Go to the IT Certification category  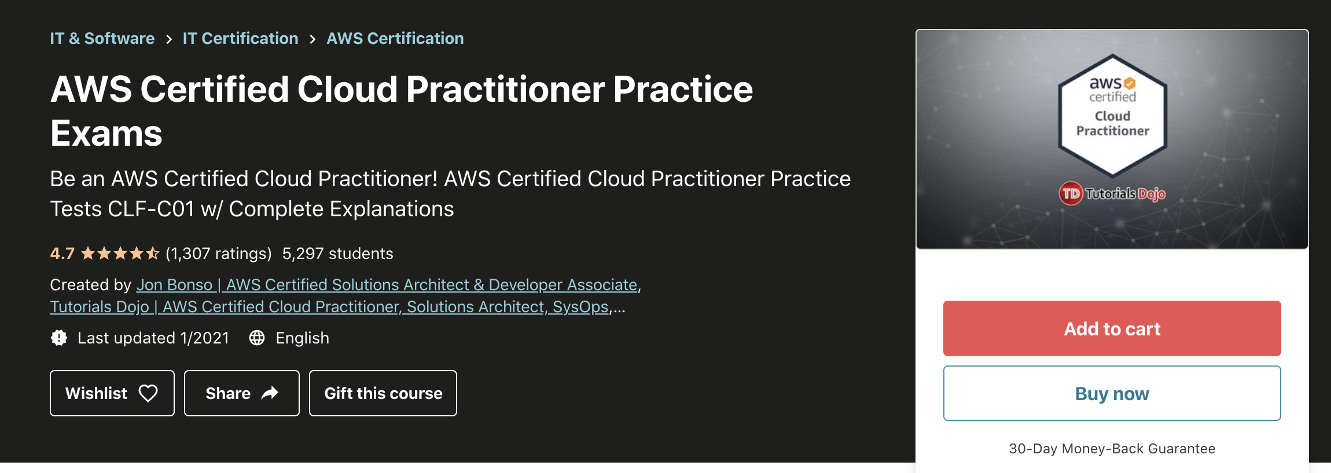[240, 38]
